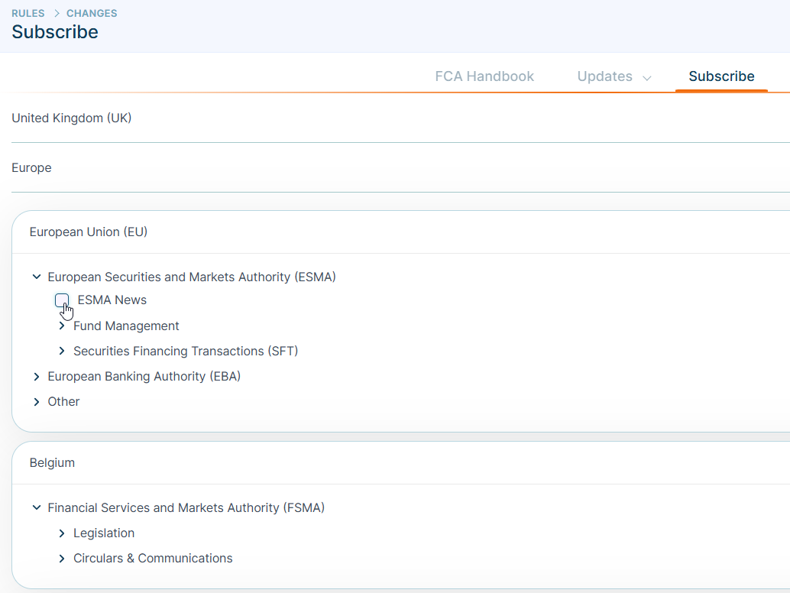This screenshot has height=593, width=790.
Task: Expand European Banking Authority chevron
Action: [x=36, y=376]
